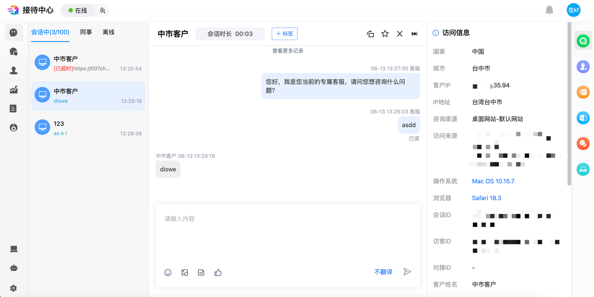The image size is (594, 297).
Task: Toggle 不翻译 translation option
Action: pyautogui.click(x=383, y=272)
